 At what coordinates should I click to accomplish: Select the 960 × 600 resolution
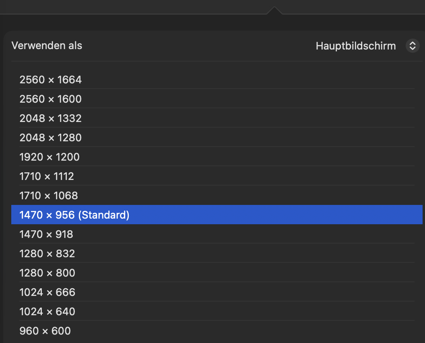click(x=45, y=331)
